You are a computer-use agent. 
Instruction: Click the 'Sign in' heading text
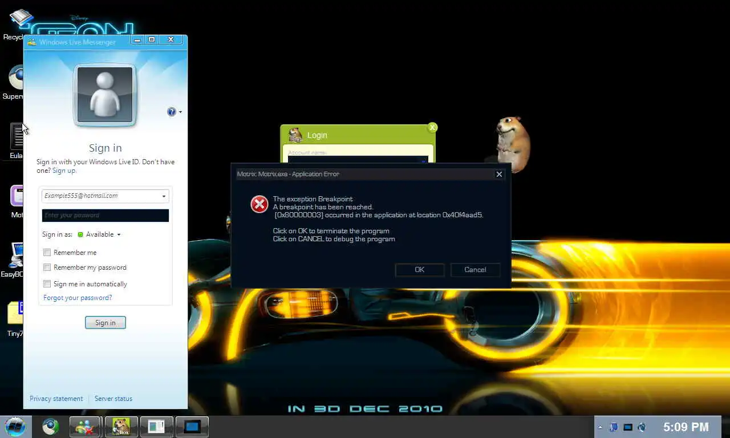click(105, 148)
